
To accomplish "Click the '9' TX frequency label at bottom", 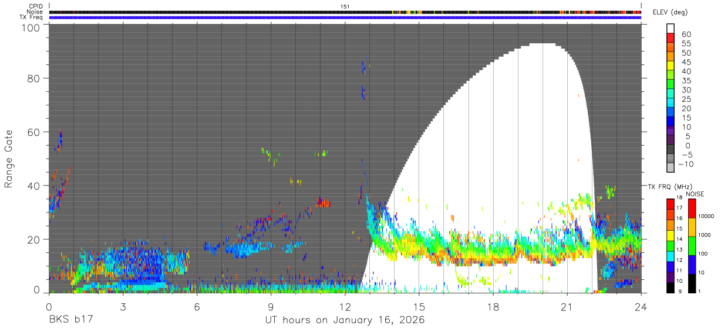I will coord(681,291).
